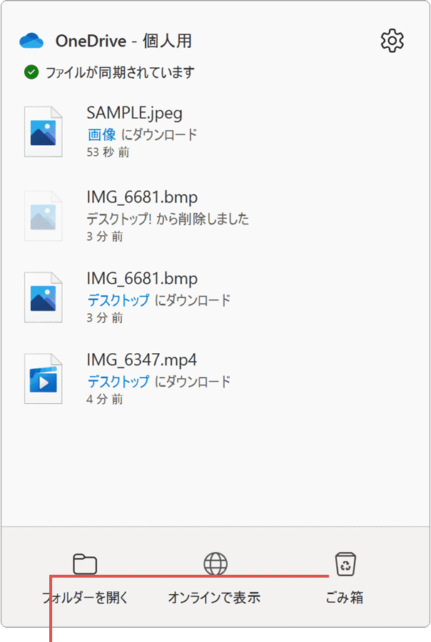Open OneDrive settings via the gear icon
Screen dimensions: 431x642
point(391,41)
